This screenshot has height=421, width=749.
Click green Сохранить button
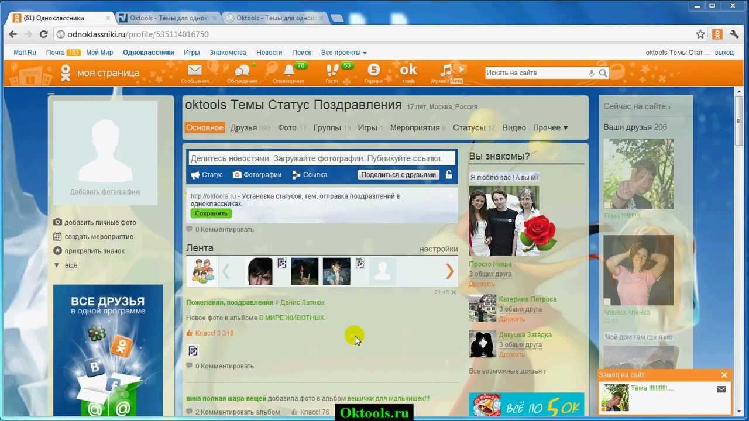(x=211, y=213)
